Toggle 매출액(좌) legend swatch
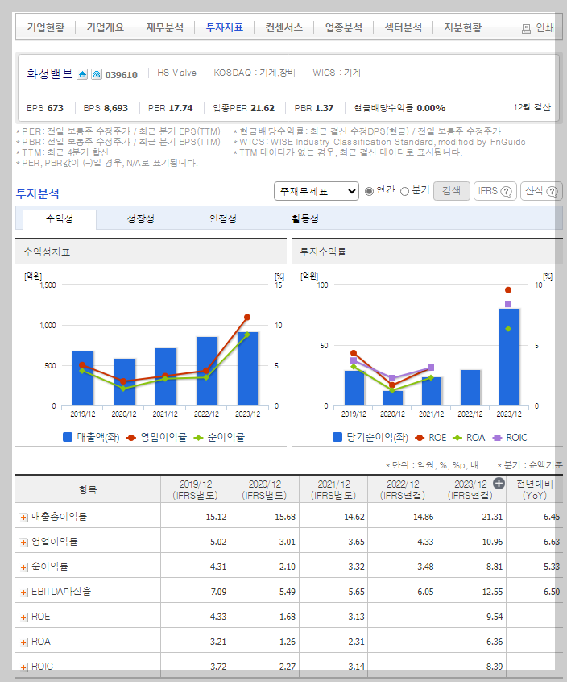This screenshot has height=682, width=567. [x=68, y=437]
